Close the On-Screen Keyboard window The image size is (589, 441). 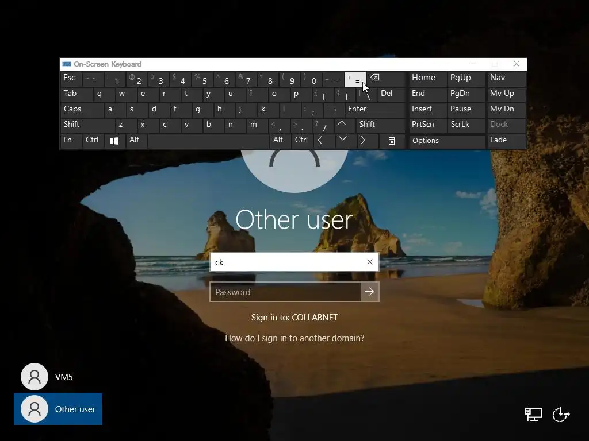(517, 64)
